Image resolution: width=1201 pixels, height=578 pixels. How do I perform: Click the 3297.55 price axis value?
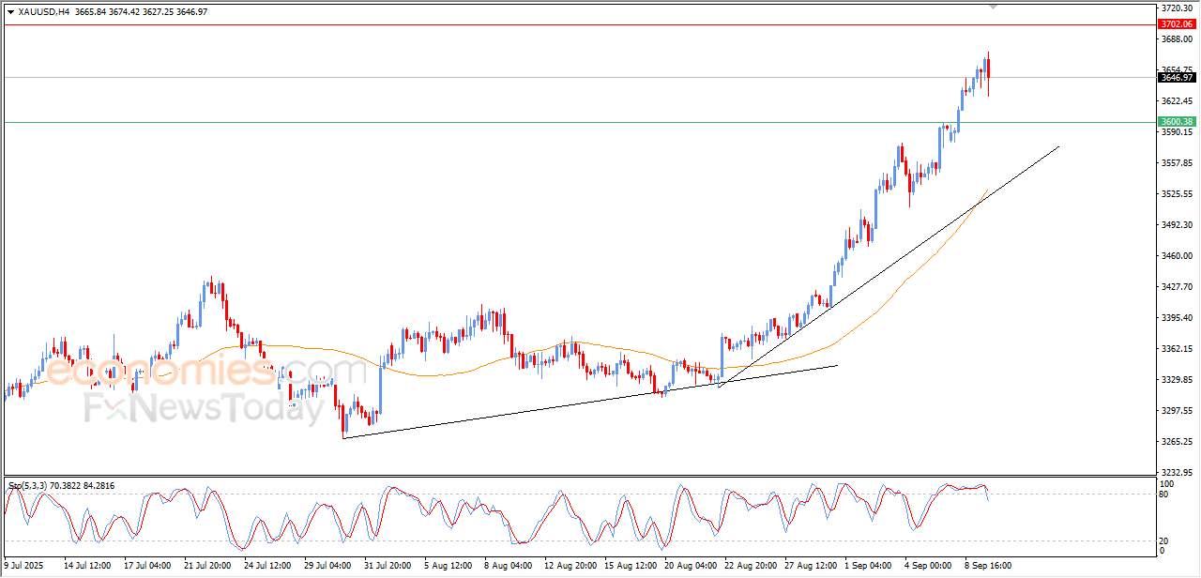[x=1177, y=411]
